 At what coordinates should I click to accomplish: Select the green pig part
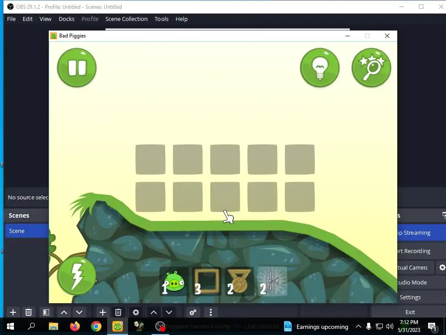174,281
